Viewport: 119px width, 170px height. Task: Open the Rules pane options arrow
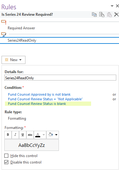[x=112, y=6]
